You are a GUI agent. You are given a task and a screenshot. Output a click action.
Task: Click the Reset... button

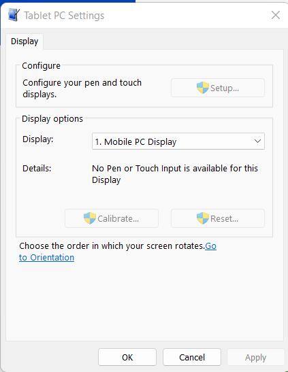click(218, 218)
